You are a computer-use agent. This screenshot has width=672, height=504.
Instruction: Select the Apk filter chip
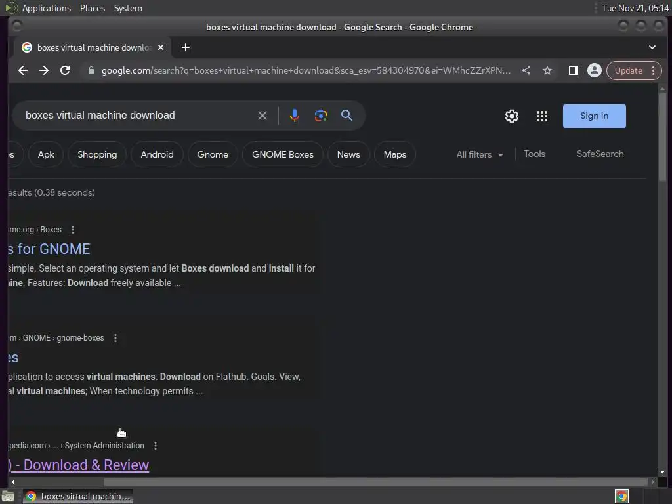coord(46,154)
